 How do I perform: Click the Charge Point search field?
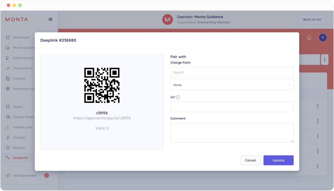point(232,72)
